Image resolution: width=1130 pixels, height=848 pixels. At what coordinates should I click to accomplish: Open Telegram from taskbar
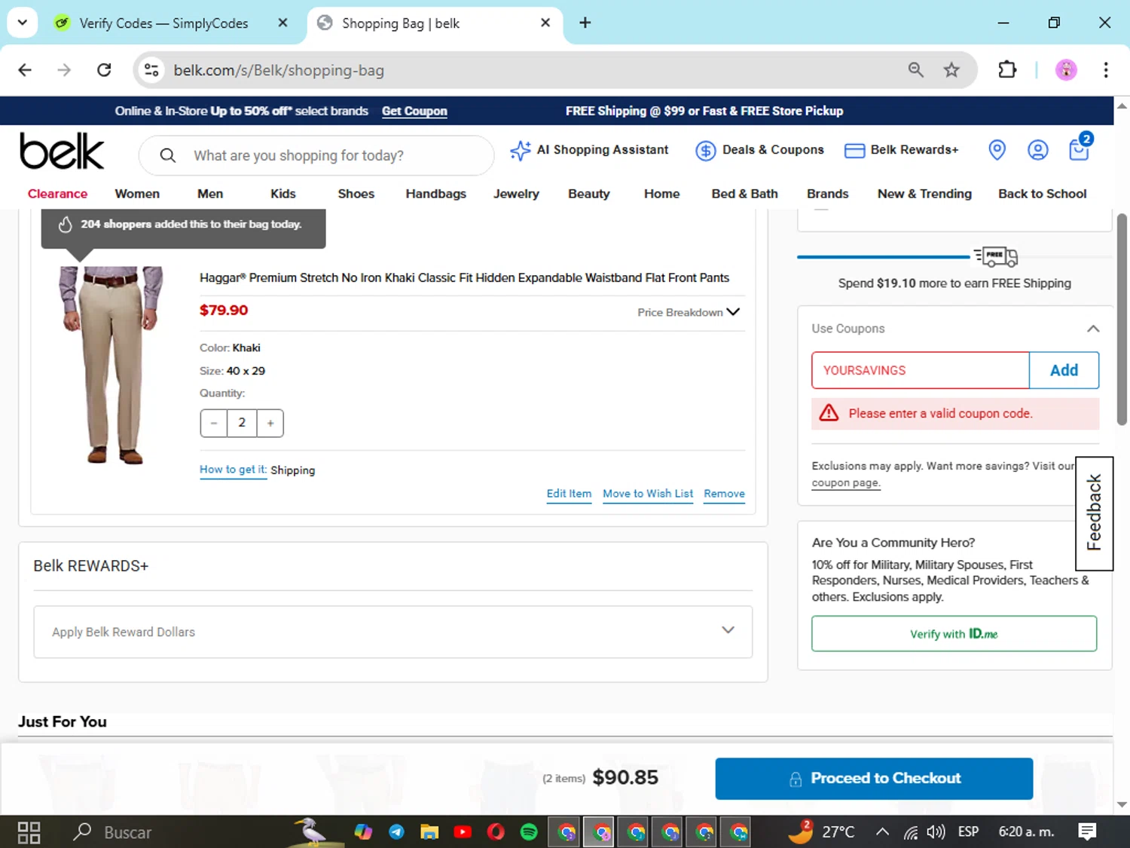tap(396, 832)
